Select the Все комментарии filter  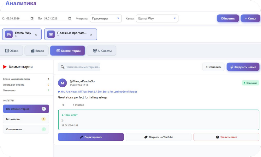pos(26,109)
